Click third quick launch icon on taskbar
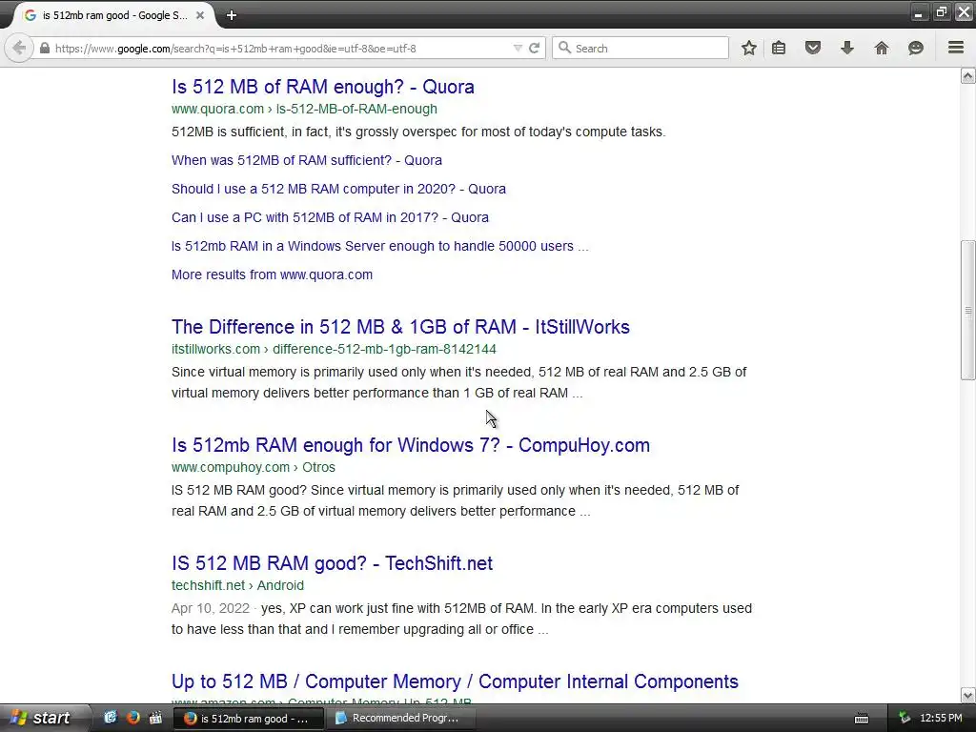 coord(155,718)
